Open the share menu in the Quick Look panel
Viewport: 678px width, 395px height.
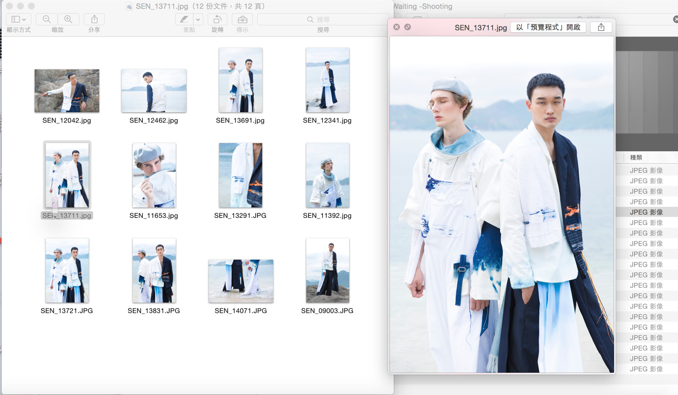[601, 27]
